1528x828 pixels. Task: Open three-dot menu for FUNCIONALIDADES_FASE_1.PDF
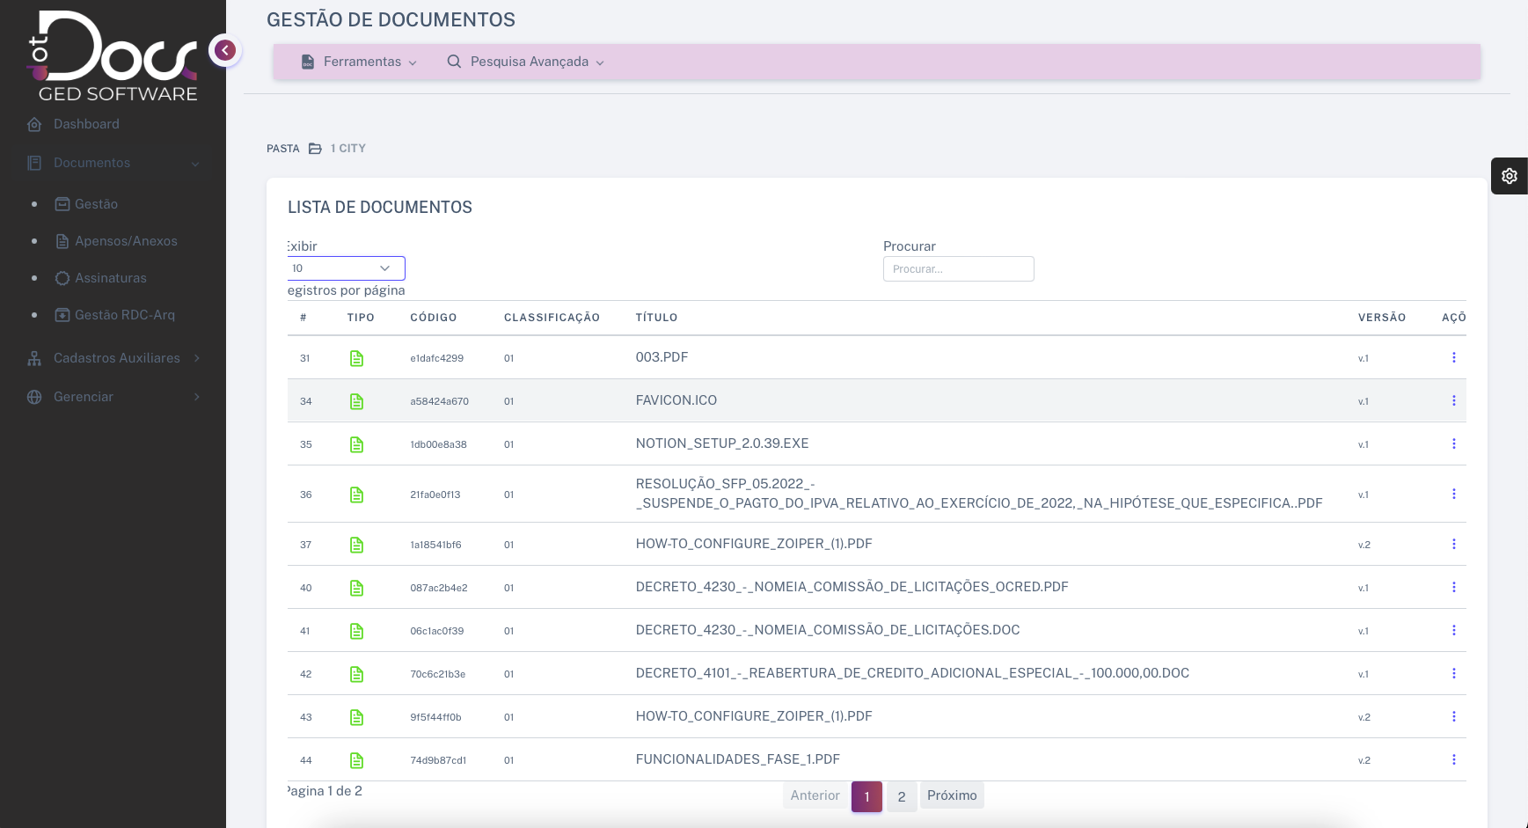tap(1453, 759)
